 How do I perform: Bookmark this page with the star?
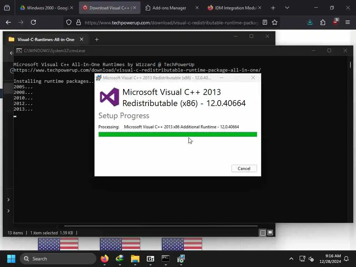275,22
